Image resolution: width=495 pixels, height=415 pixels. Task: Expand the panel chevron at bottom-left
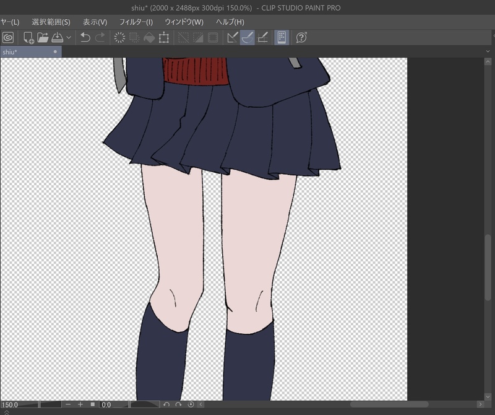pos(6,411)
